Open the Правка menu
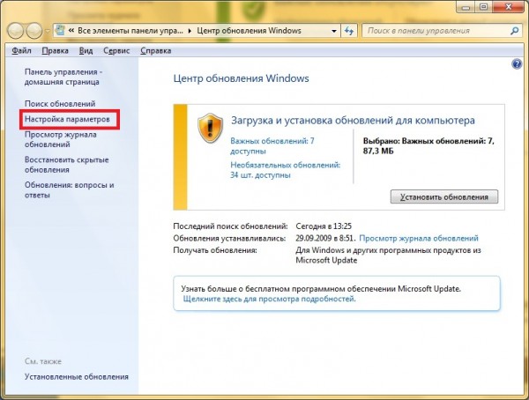 [55, 50]
